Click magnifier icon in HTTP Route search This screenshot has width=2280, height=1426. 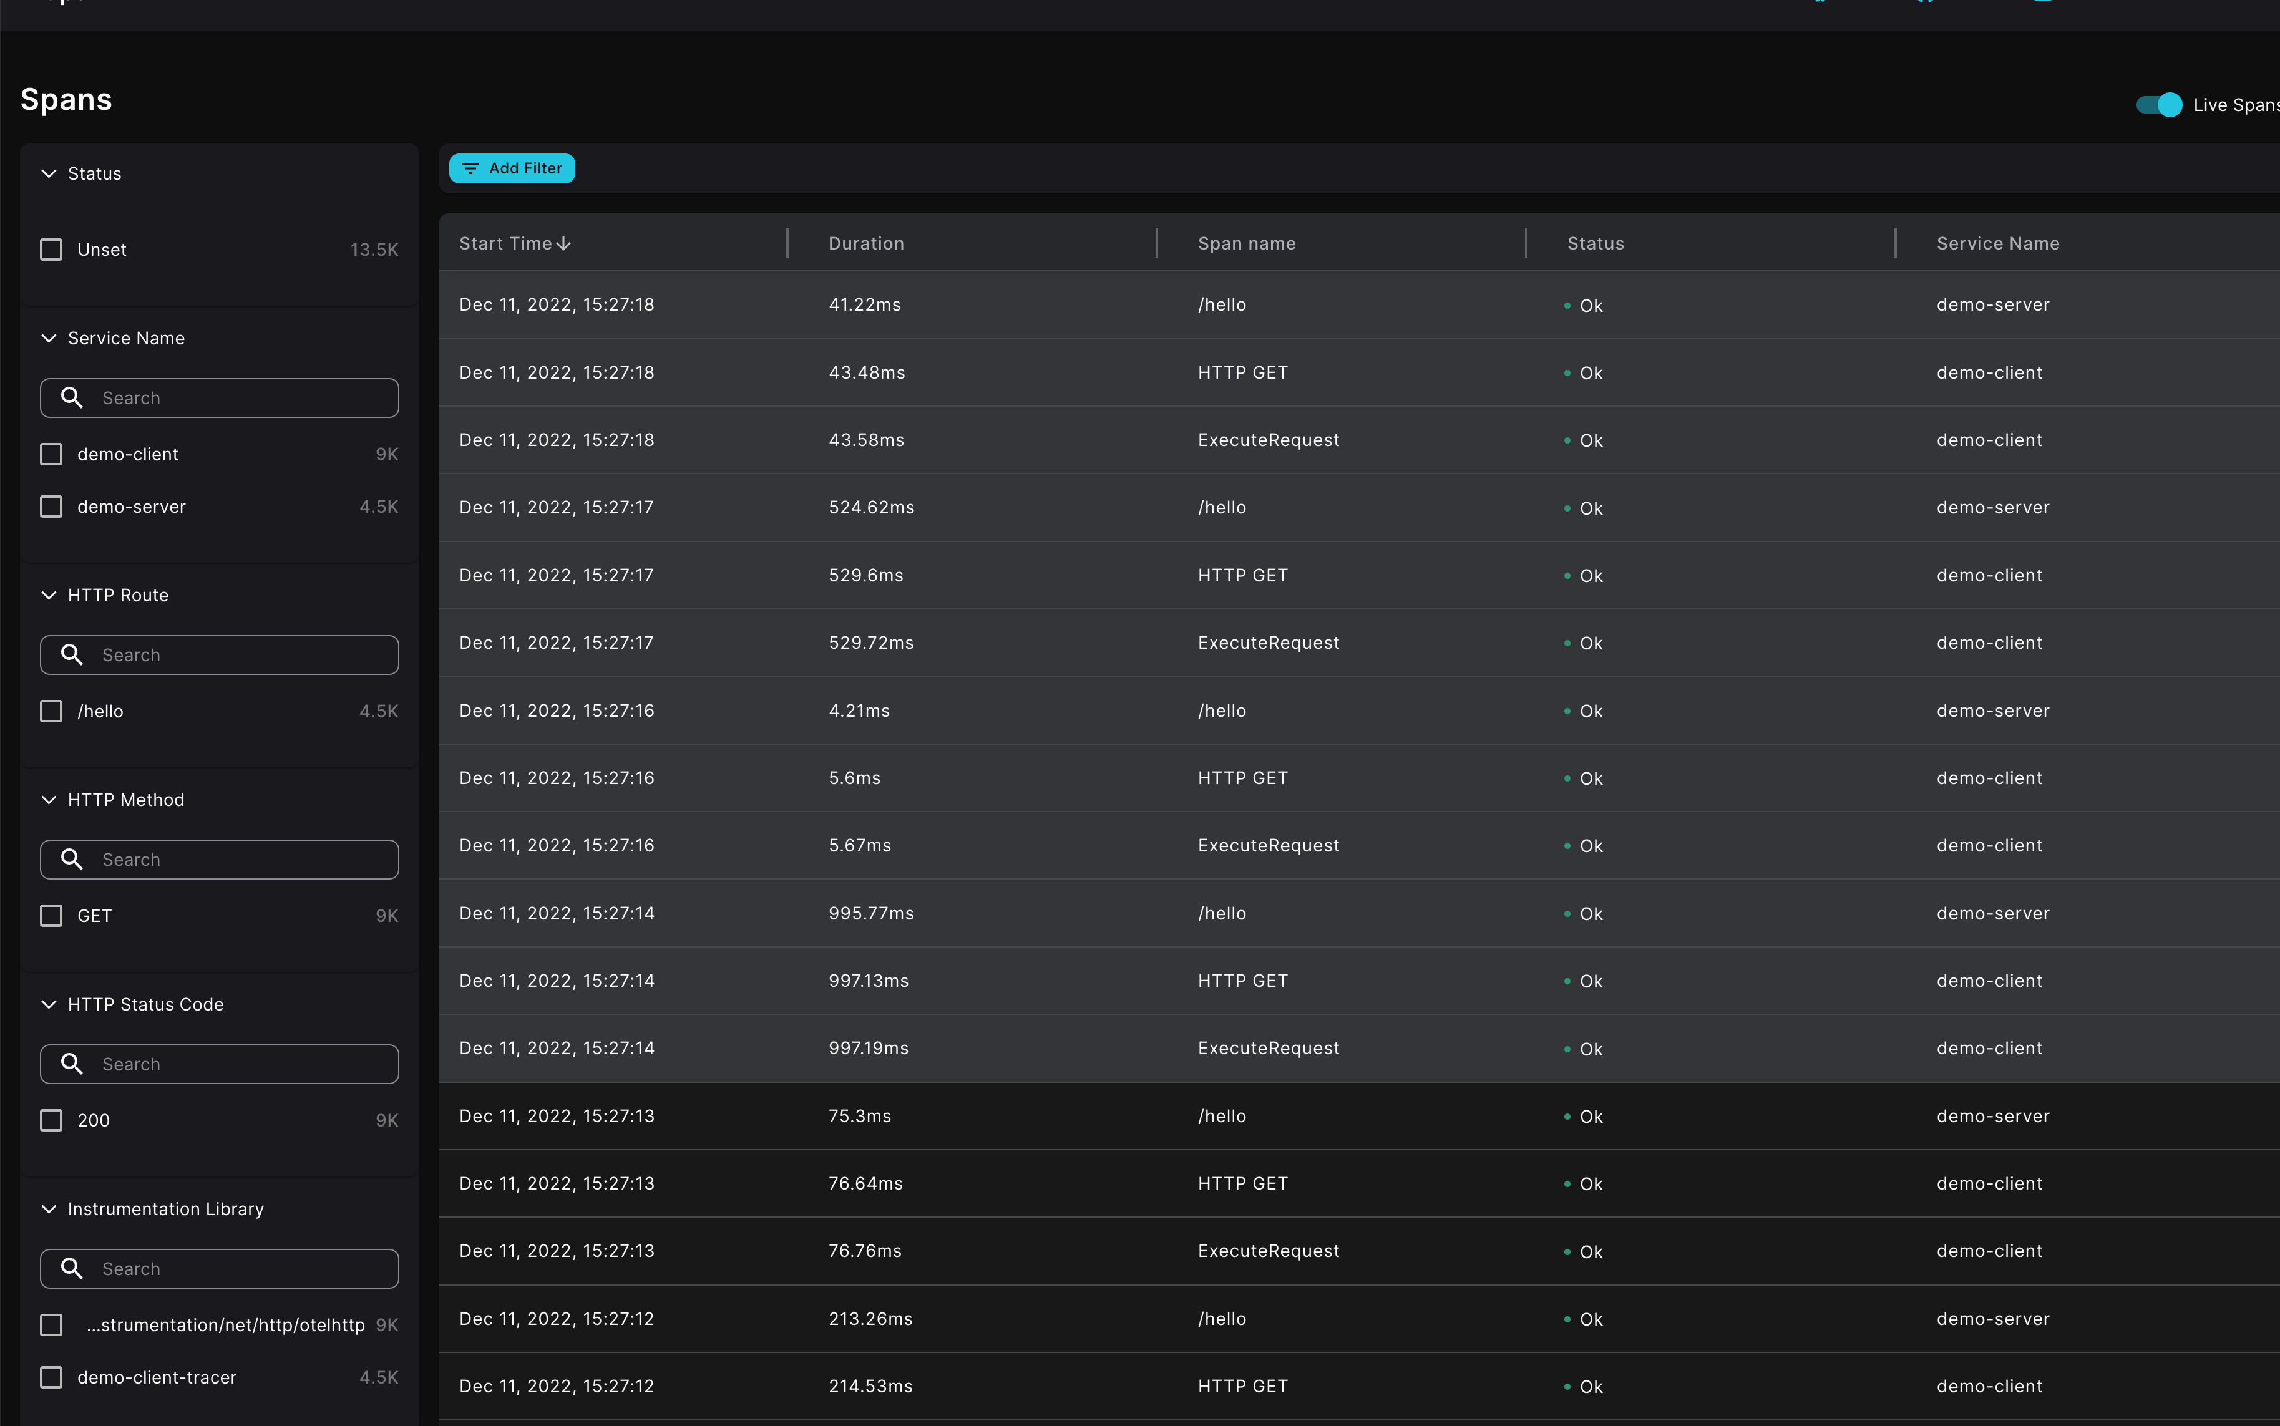tap(72, 654)
